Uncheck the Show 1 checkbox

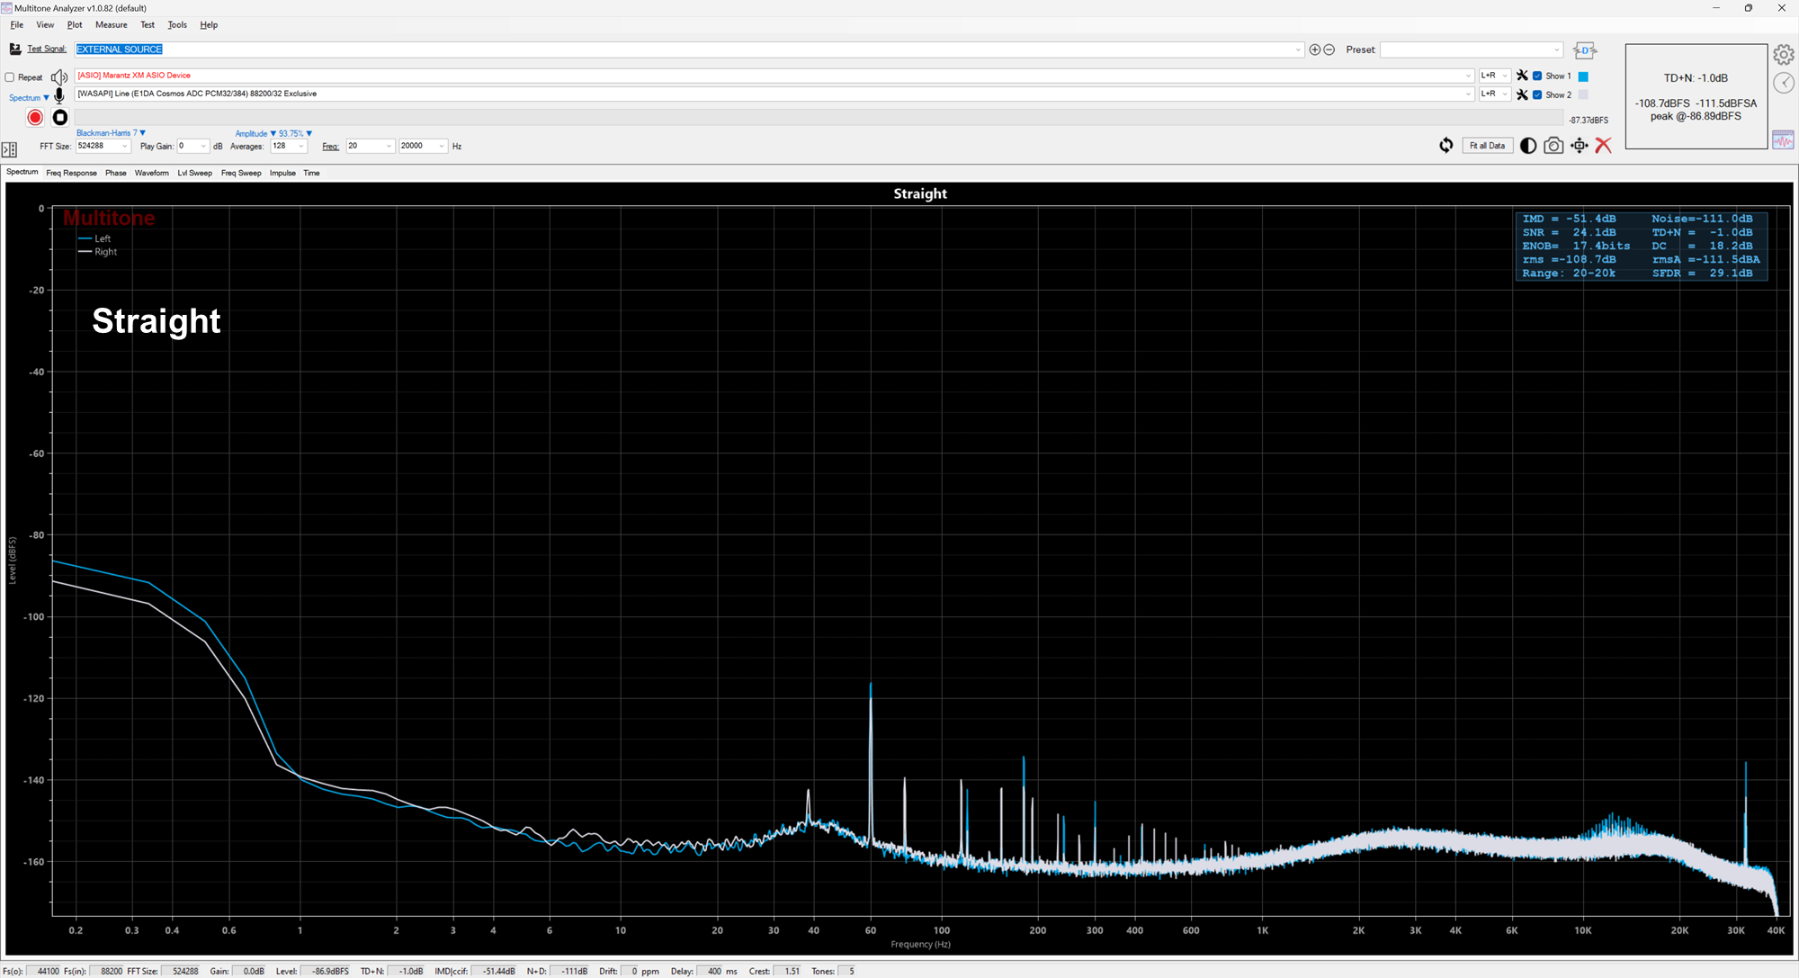[x=1537, y=76]
